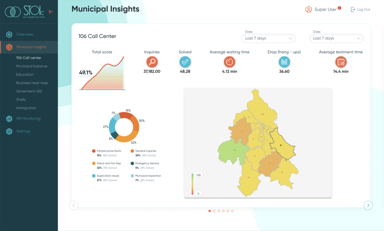The image size is (384, 231).
Task: Click the Super User name
Action: [326, 9]
